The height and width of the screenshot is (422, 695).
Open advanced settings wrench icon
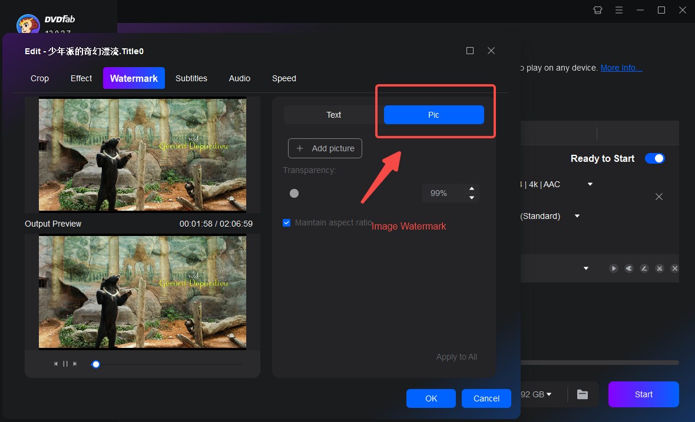tap(629, 268)
